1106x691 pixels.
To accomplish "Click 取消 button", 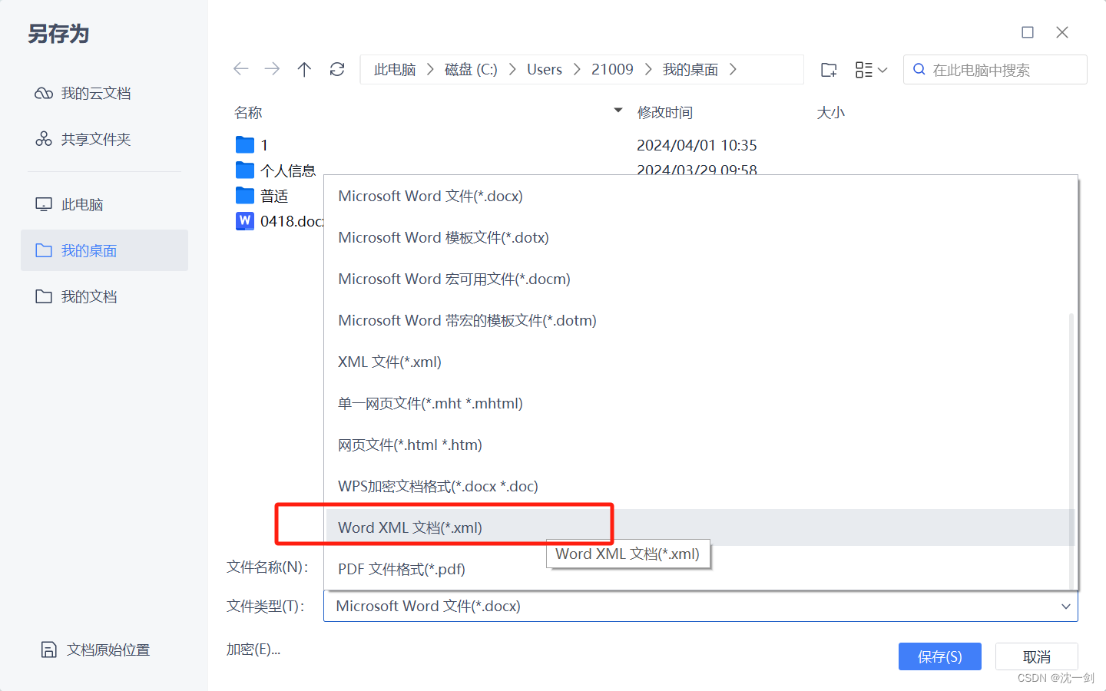I will 1036,656.
